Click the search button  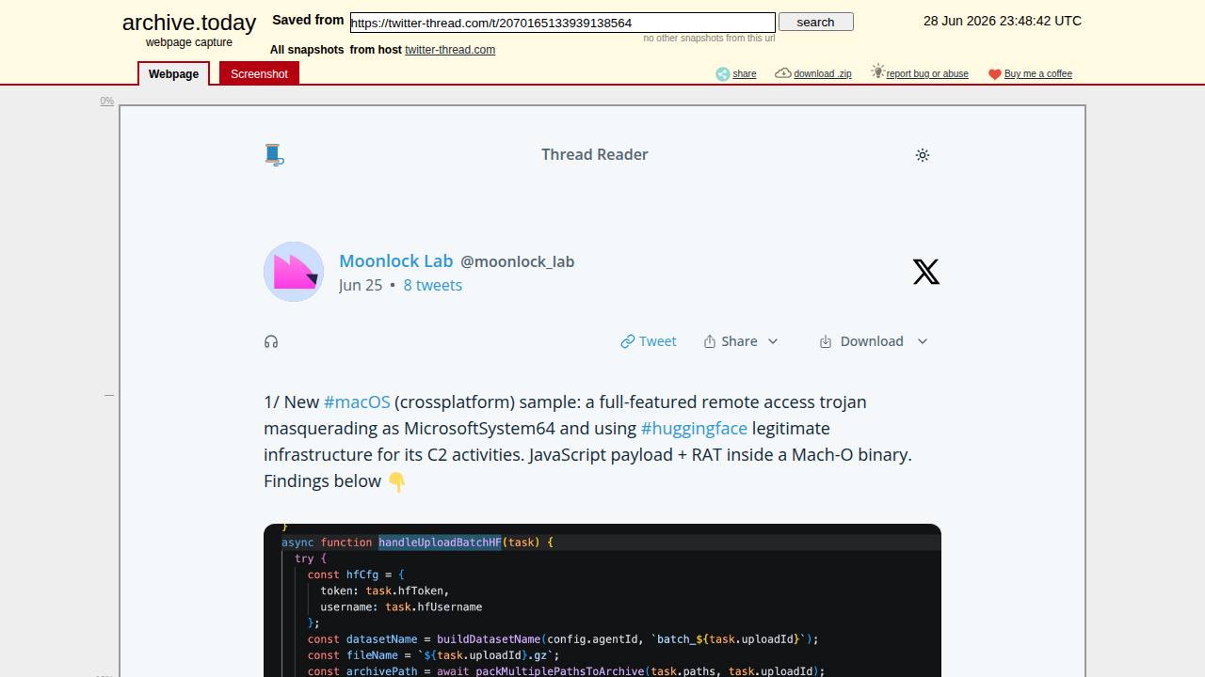tap(815, 22)
